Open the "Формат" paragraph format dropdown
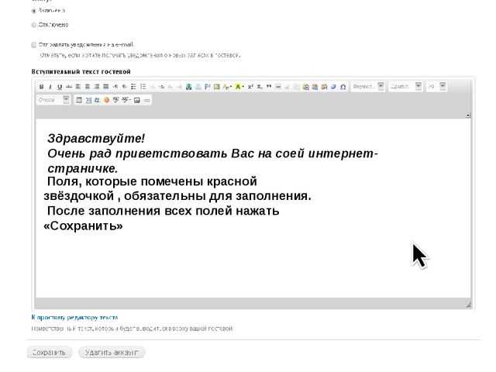This screenshot has height=372, width=496. [366, 87]
